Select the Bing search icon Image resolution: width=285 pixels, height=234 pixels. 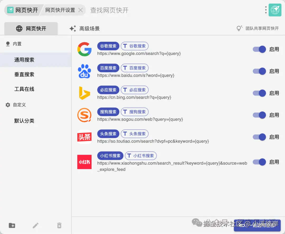(x=84, y=93)
